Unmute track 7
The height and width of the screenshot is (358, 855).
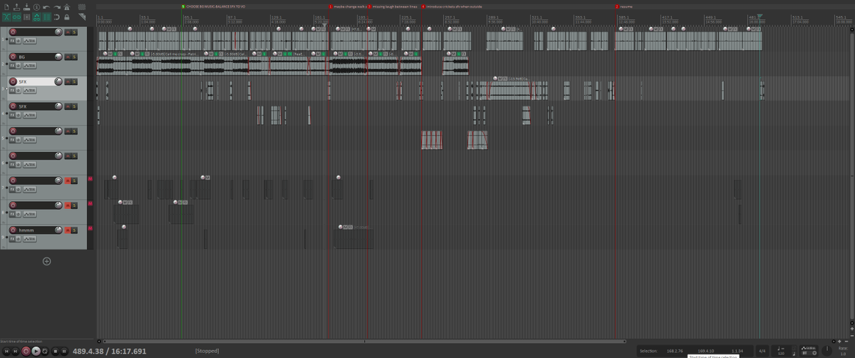(x=68, y=180)
